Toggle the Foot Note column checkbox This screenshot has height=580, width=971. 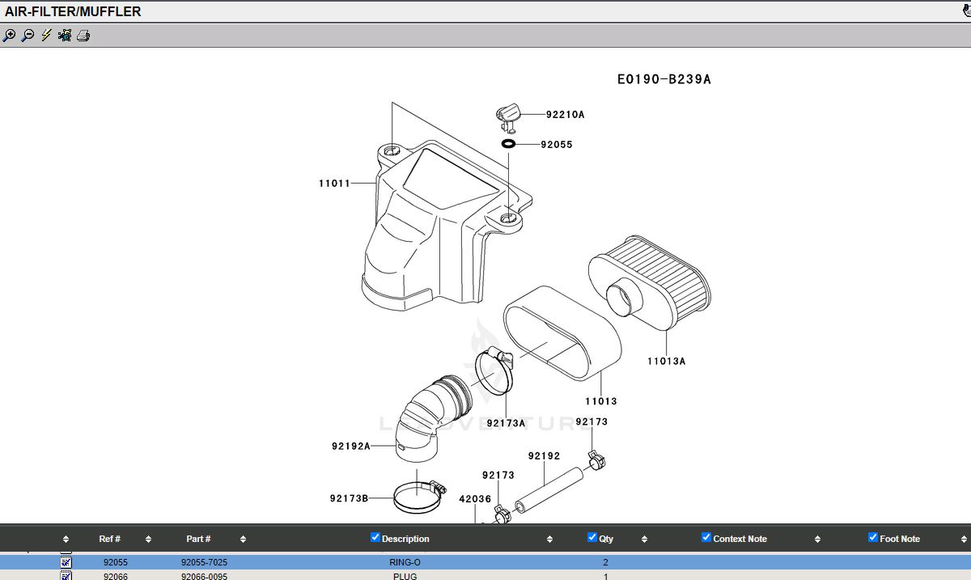click(x=873, y=537)
